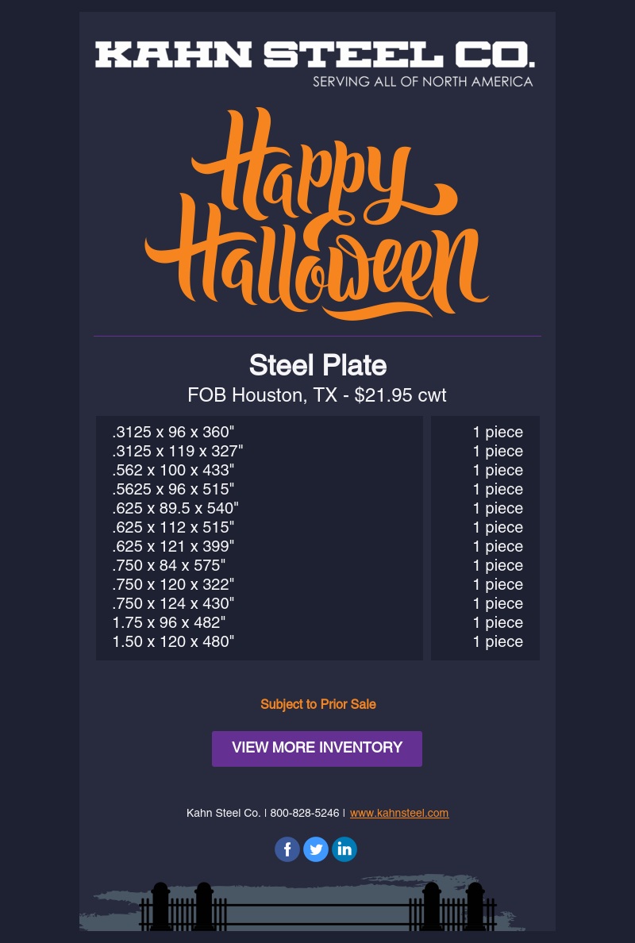Select the .3125 x 96 x 360 row
635x943 pixels.
(173, 432)
